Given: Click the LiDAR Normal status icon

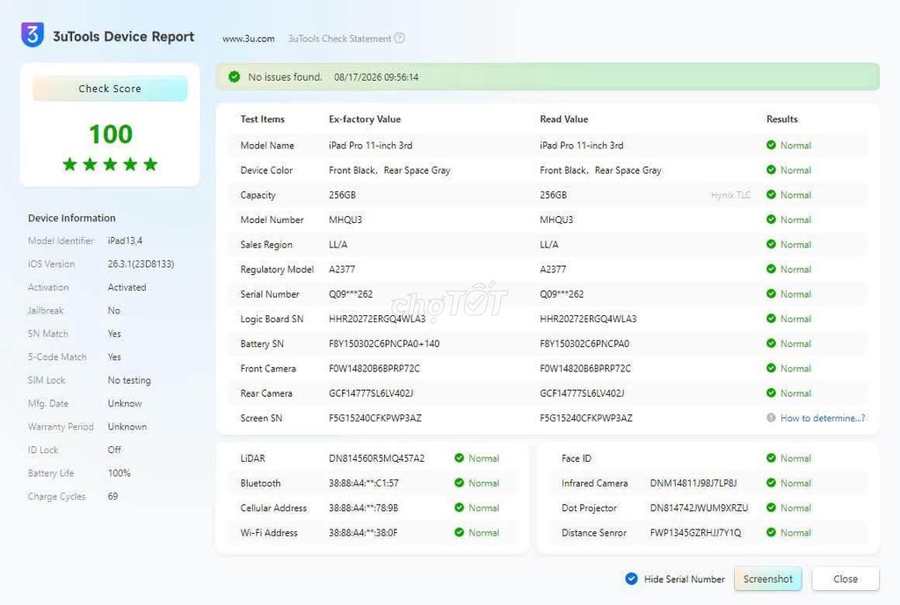Looking at the screenshot, I should (459, 457).
